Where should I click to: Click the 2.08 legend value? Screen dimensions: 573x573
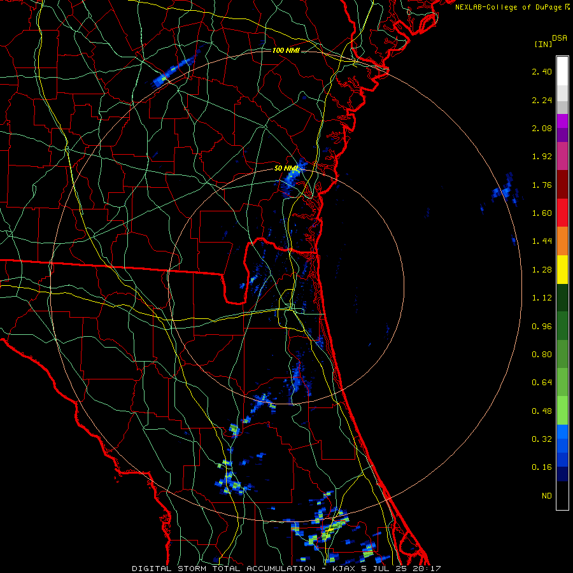[542, 128]
